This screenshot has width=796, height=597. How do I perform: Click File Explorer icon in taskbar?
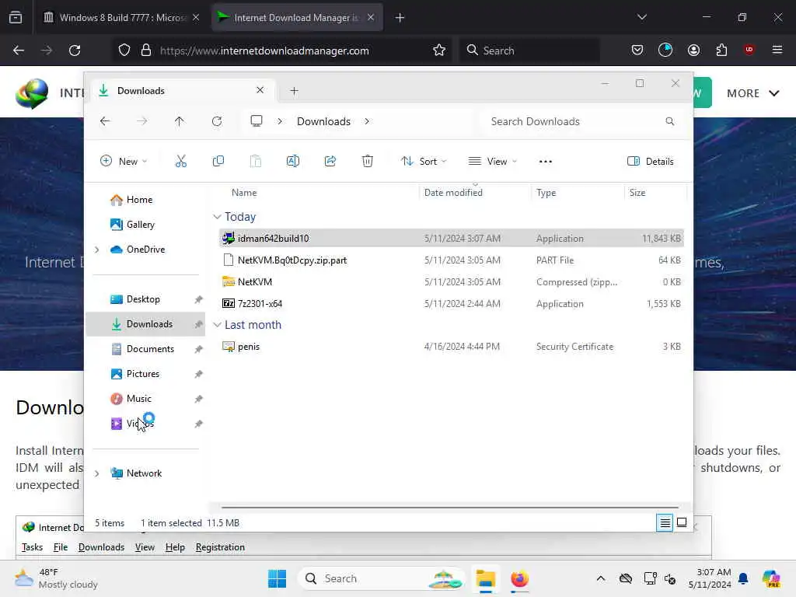[485, 578]
